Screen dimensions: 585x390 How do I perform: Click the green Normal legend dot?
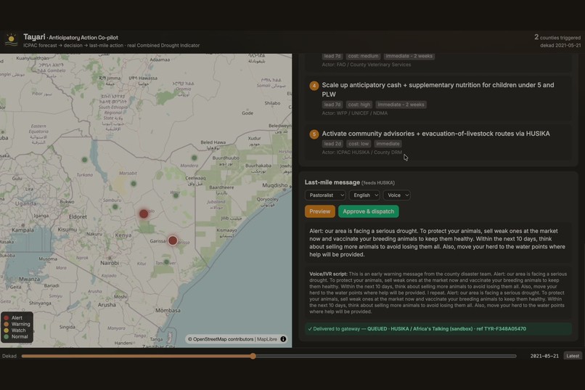pyautogui.click(x=7, y=337)
